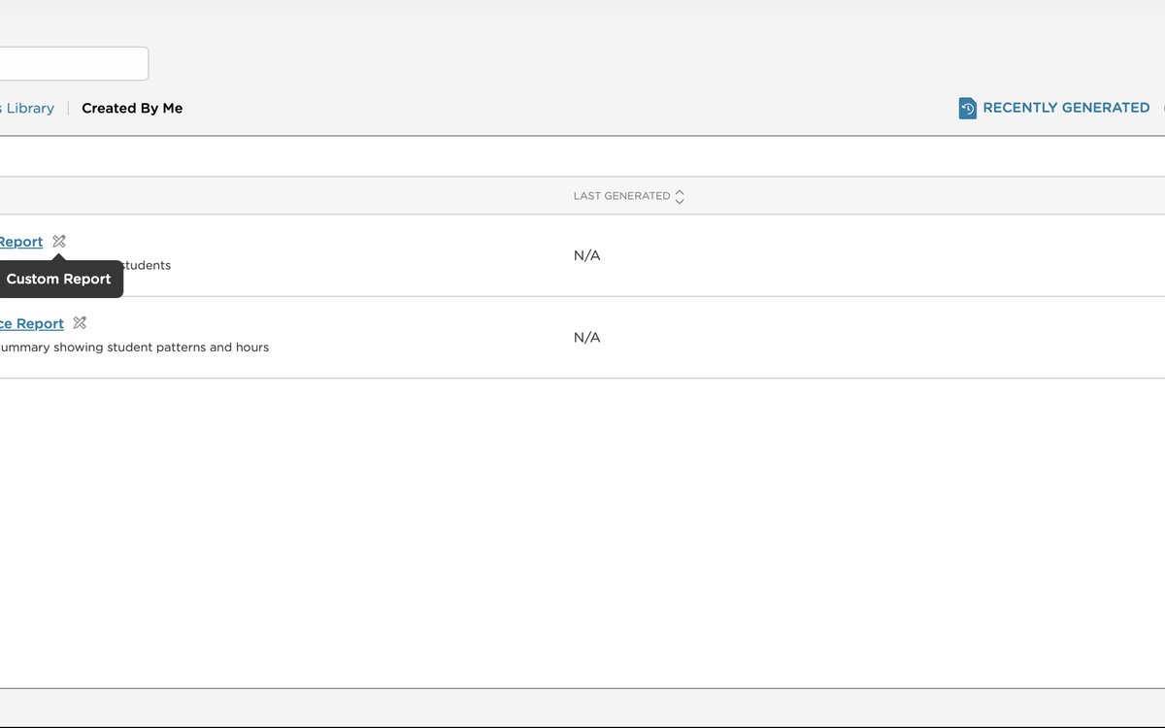
Task: Click the custom report icon next to 'ce Report'
Action: [x=80, y=323]
